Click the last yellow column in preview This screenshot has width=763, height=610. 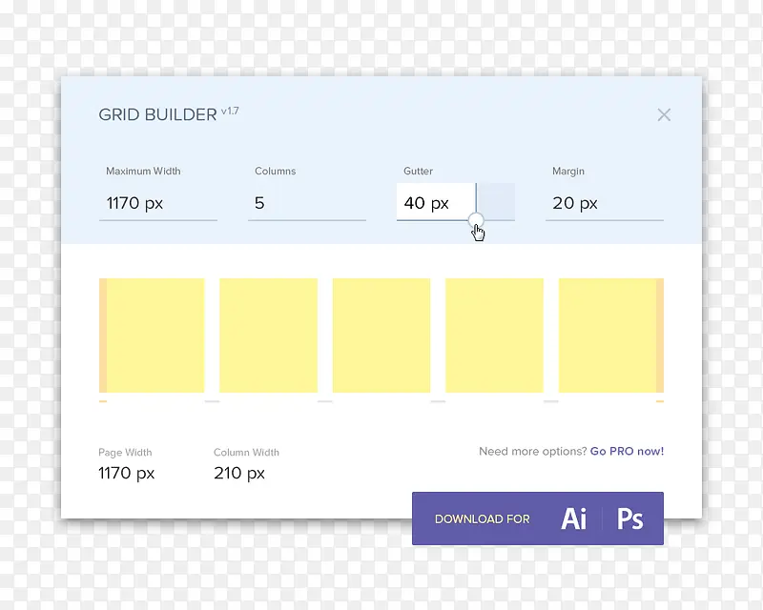point(607,335)
